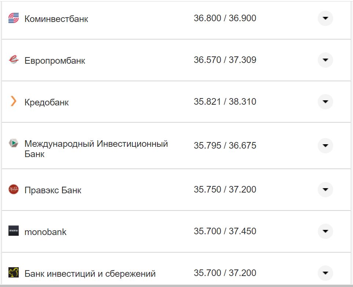Open the Международный Инвестиционный Банк dropdown
Image resolution: width=353 pixels, height=287 pixels.
[325, 145]
